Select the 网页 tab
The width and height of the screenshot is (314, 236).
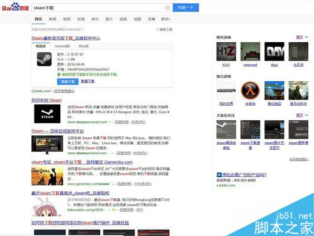38,19
